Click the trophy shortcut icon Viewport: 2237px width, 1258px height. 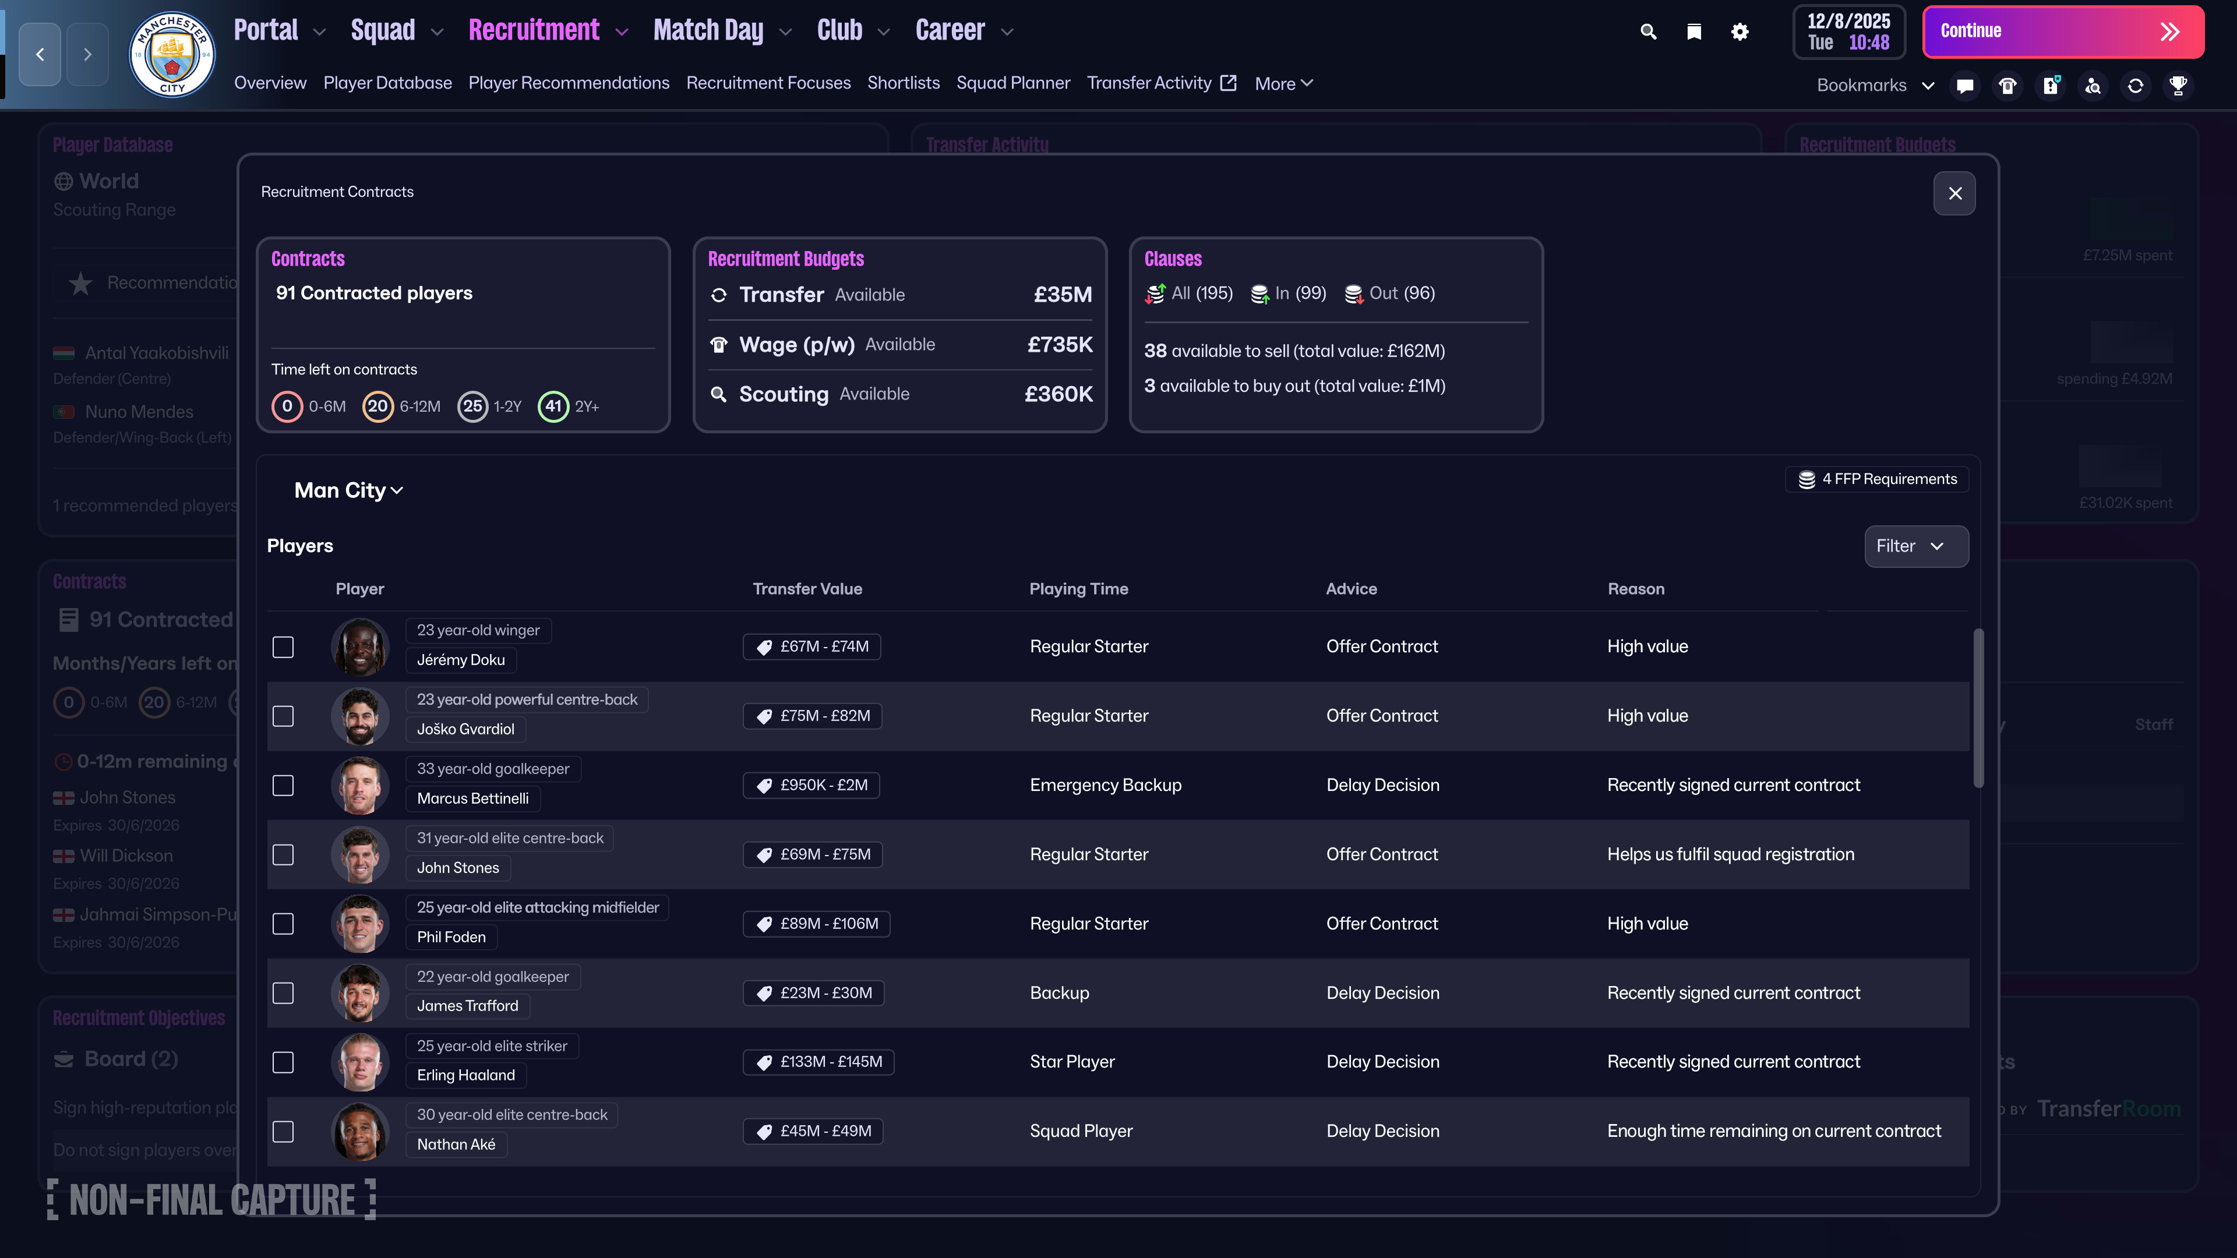point(2177,85)
